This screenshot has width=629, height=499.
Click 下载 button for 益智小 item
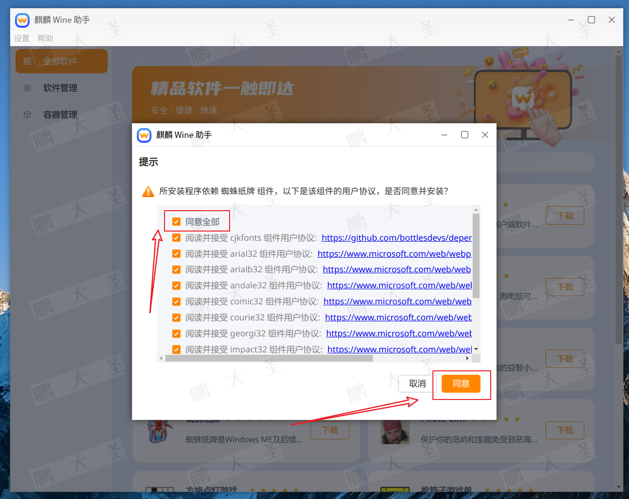tap(565, 359)
